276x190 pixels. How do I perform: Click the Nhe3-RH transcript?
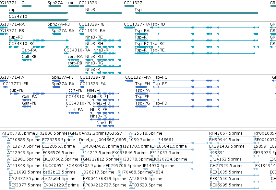point(103,47)
